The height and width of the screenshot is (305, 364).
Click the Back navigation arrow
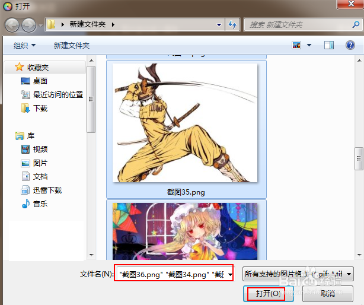pyautogui.click(x=12, y=25)
